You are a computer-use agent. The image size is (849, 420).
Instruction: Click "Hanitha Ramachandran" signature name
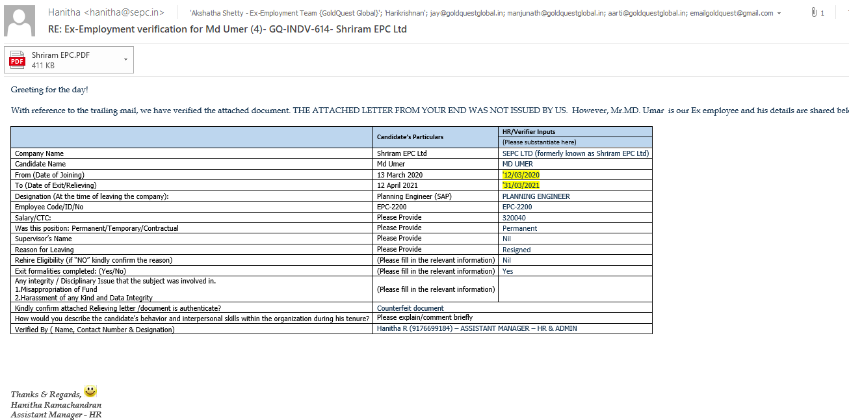(x=56, y=405)
